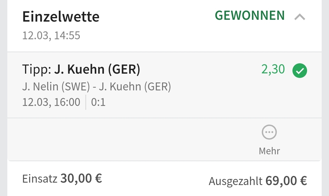Screen dimensions: 329x196
Task: Click the vertical divider before the score
Action: pyautogui.click(x=86, y=102)
